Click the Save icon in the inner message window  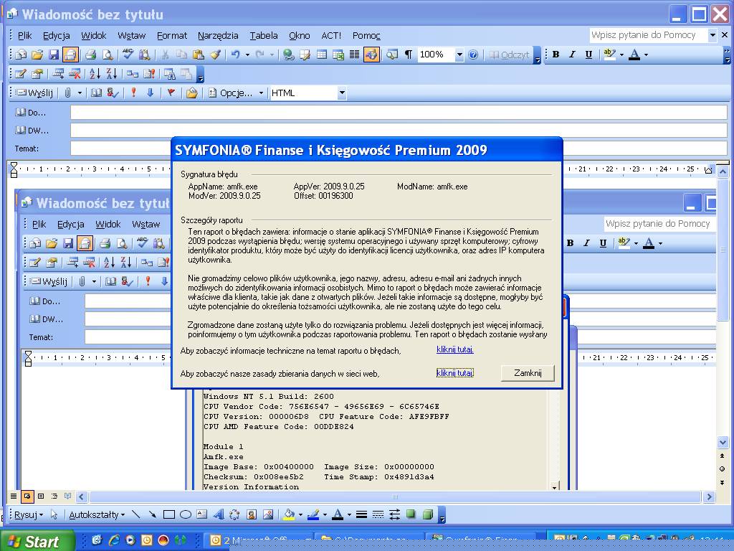point(68,243)
